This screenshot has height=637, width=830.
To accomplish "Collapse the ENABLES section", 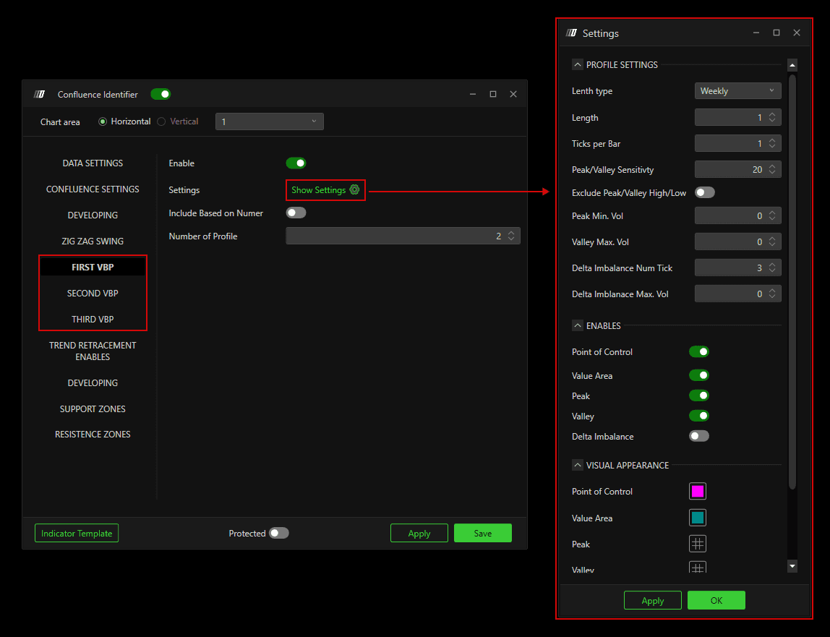I will (578, 325).
